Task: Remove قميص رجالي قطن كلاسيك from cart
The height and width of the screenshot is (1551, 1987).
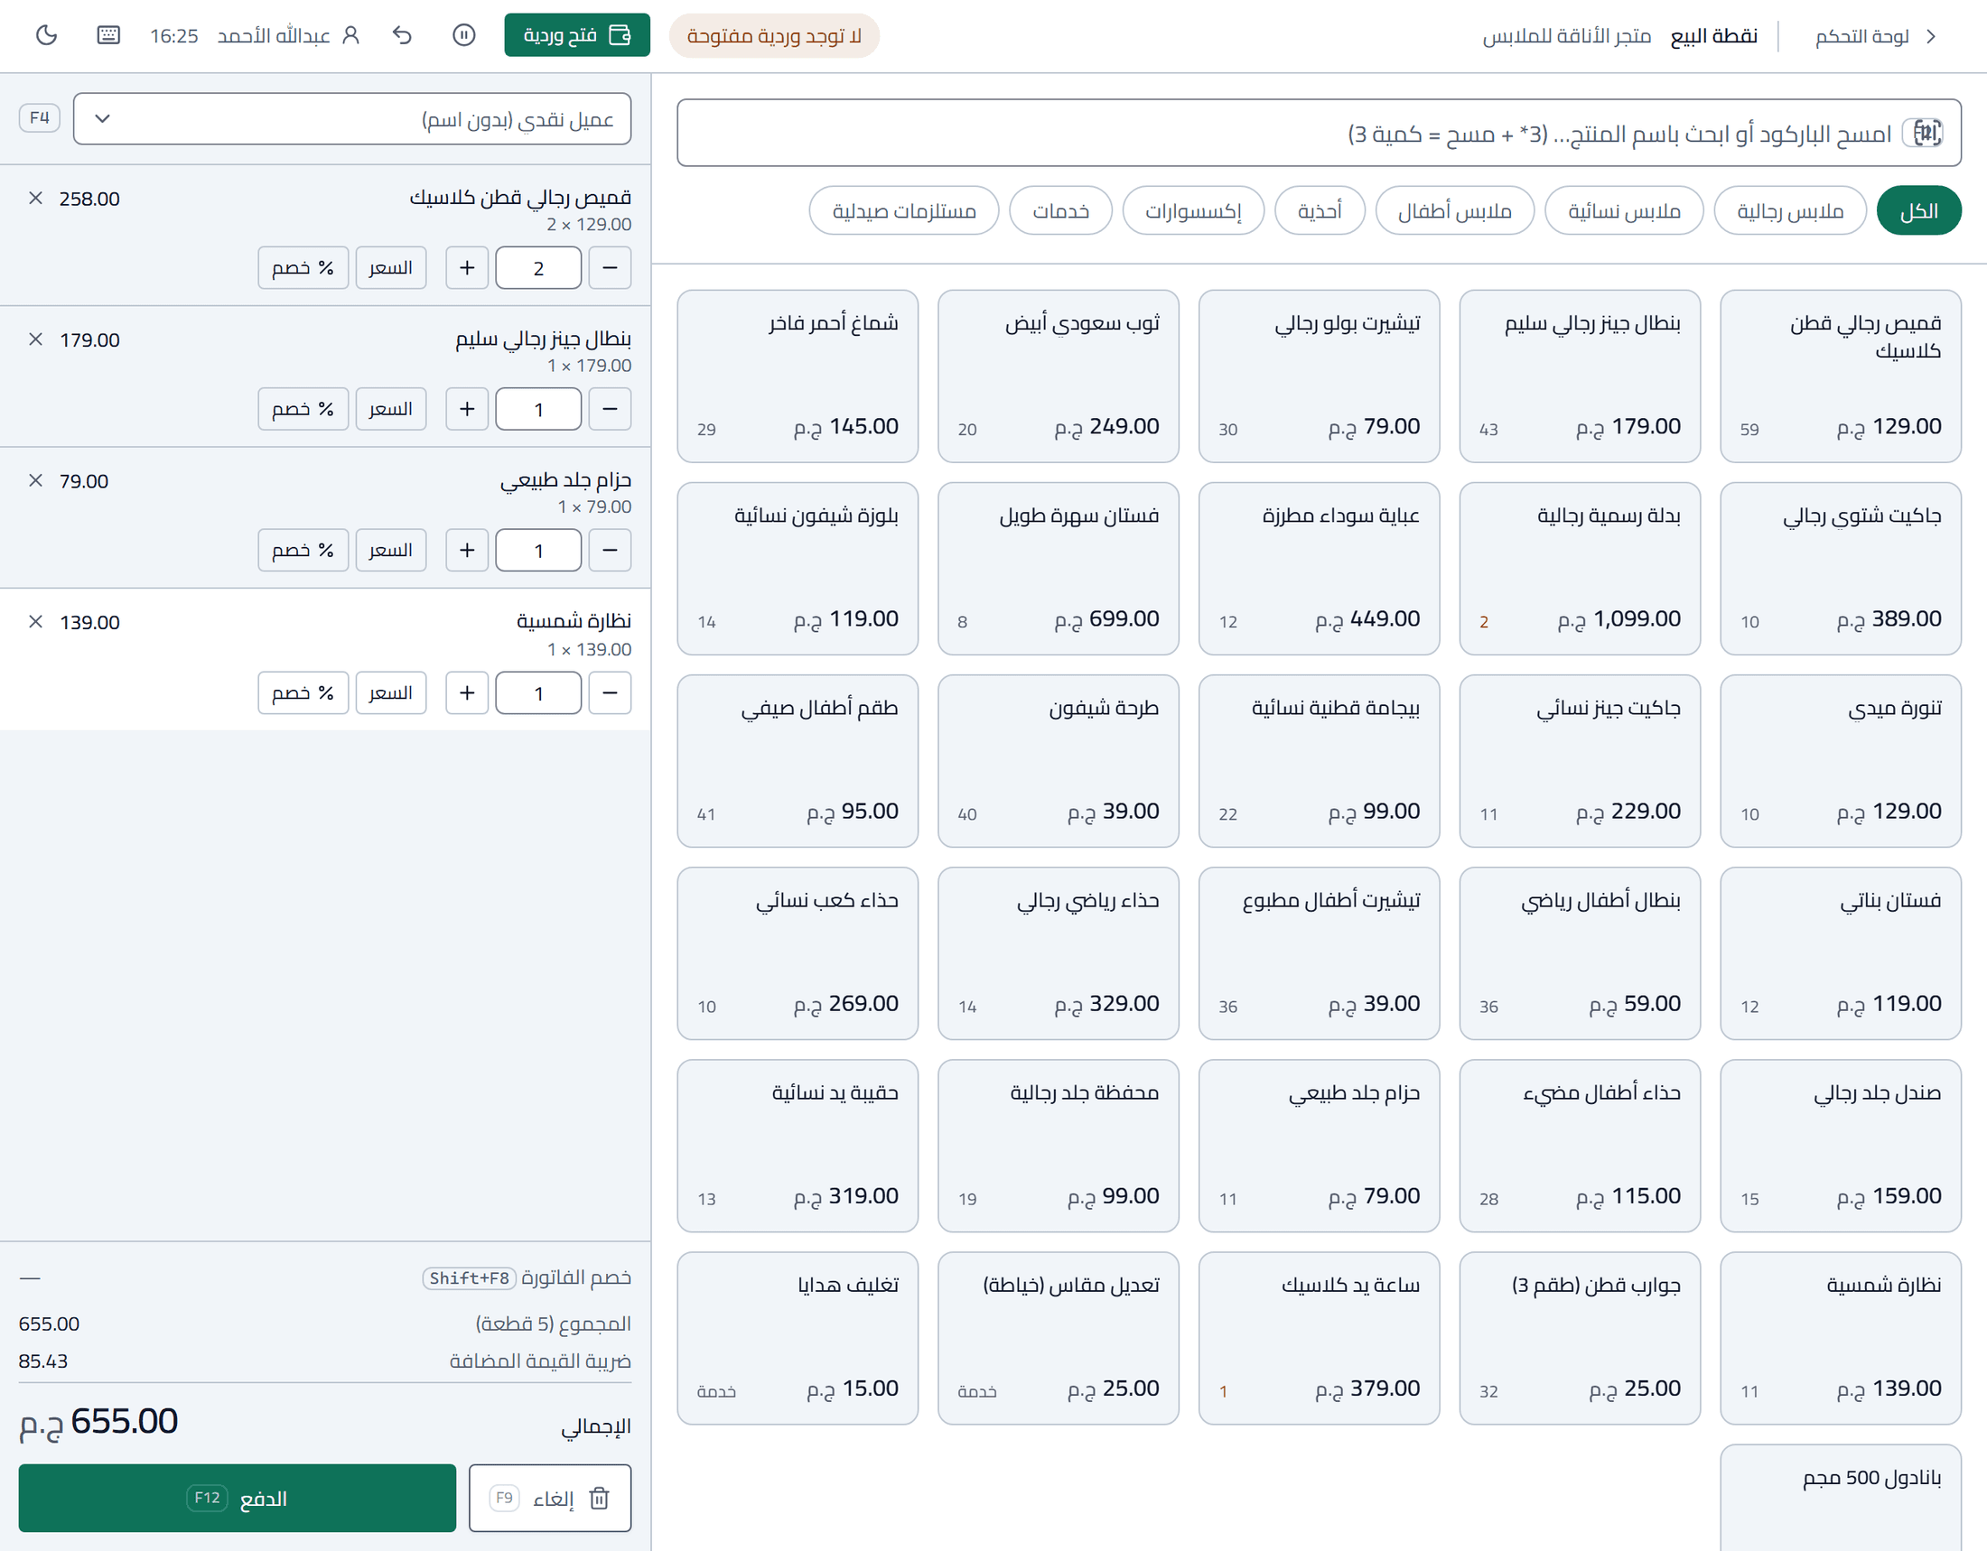Action: point(35,199)
